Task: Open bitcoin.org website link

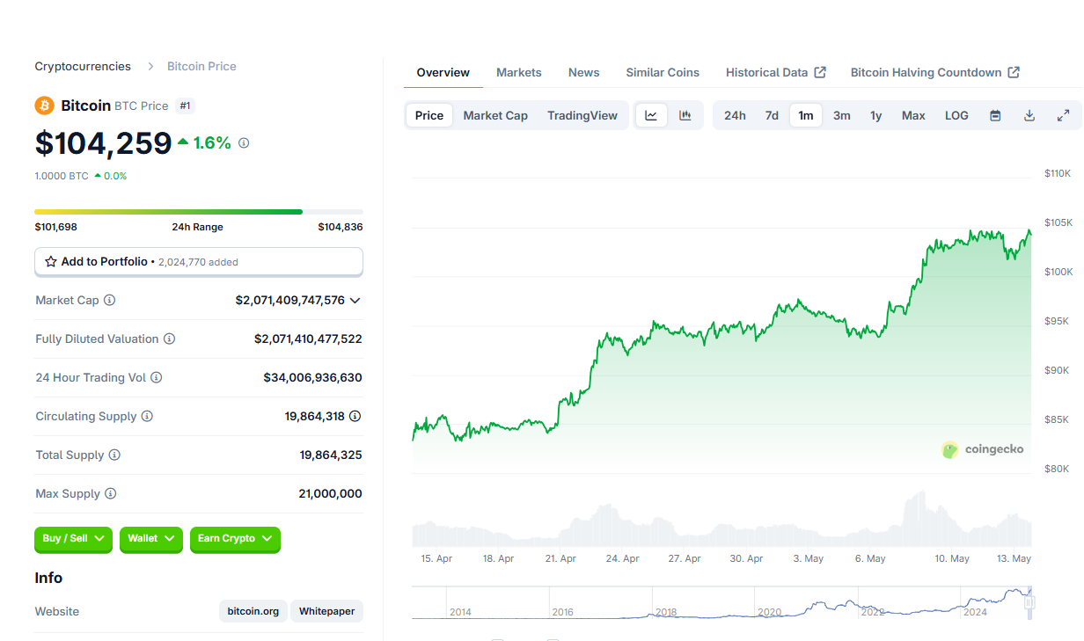Action: tap(253, 611)
